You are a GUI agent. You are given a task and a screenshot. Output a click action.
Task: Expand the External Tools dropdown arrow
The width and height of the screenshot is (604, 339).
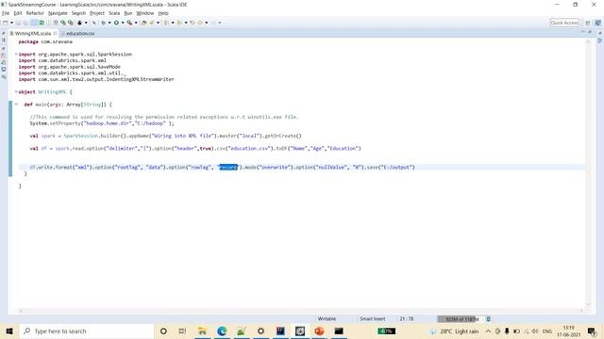(136, 23)
